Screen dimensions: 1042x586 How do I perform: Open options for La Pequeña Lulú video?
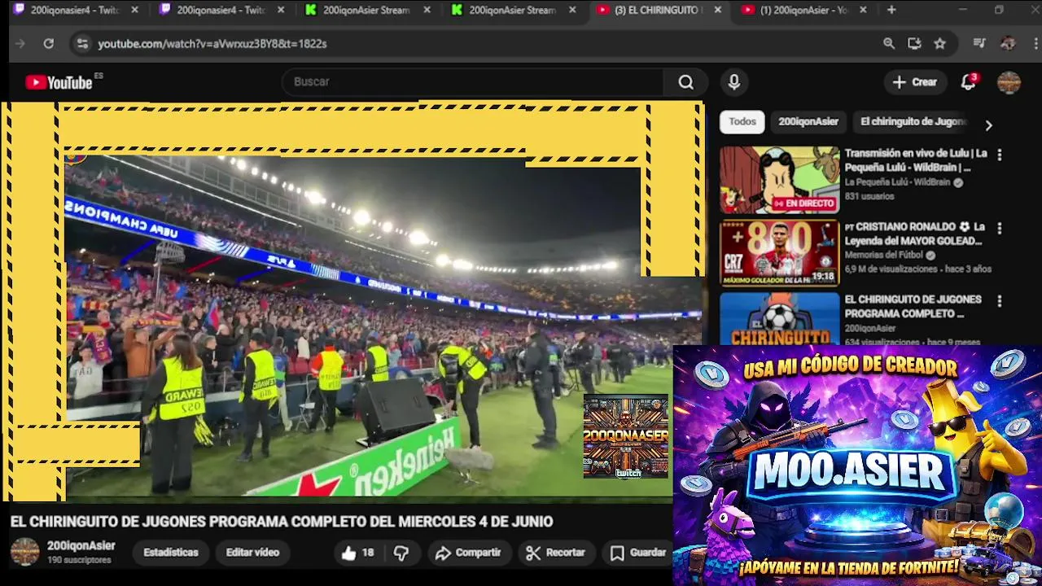coord(1000,155)
